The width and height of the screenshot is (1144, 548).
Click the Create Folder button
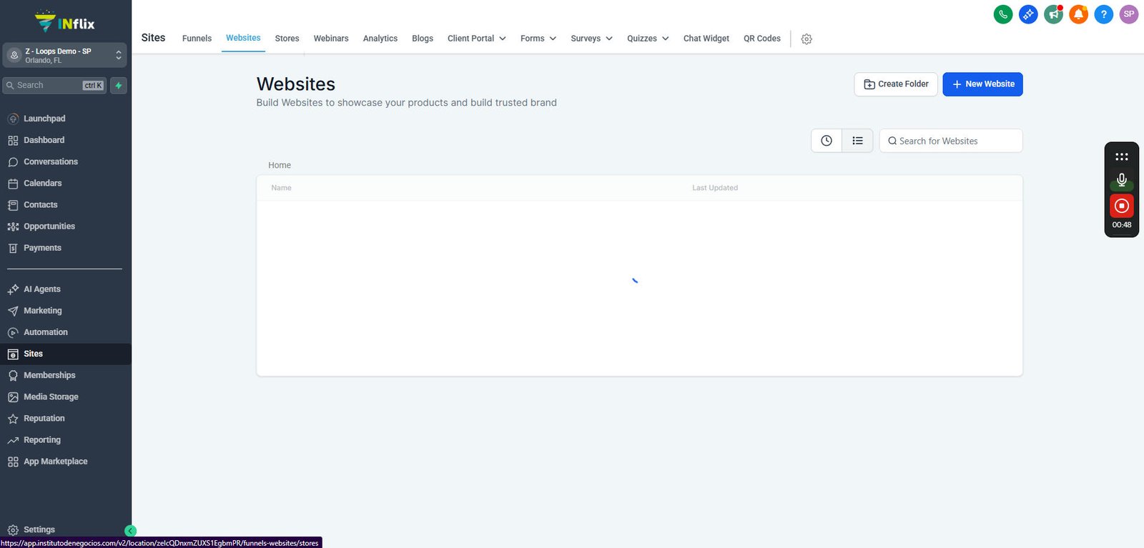(x=896, y=84)
